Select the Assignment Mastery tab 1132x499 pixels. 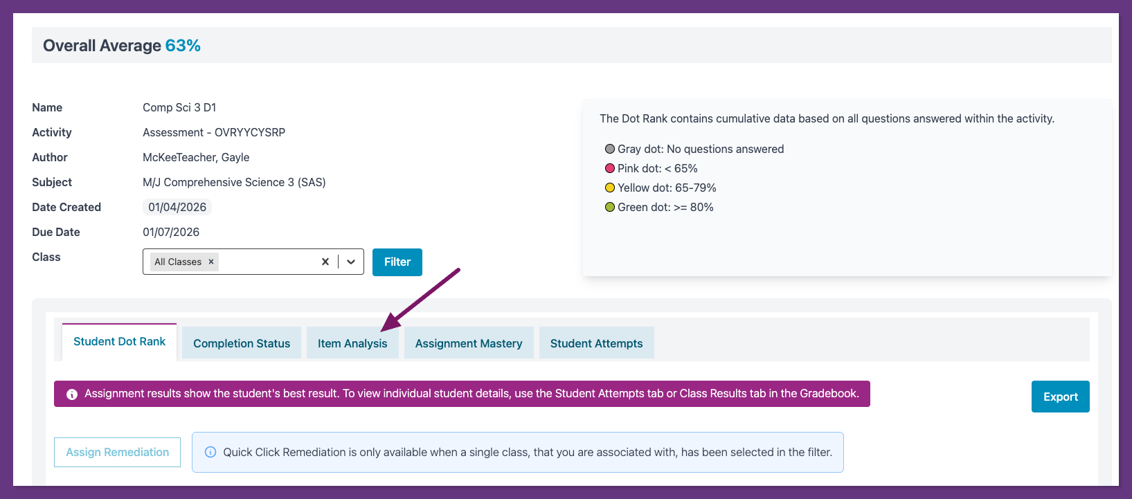coord(469,343)
